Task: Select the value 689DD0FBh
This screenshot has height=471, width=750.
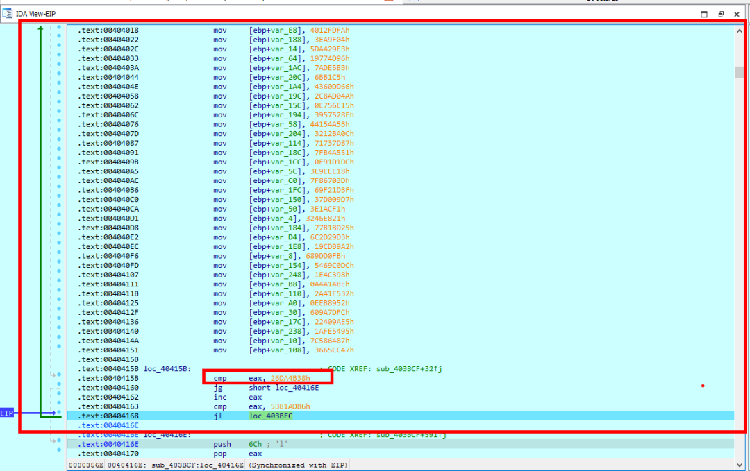Action: (325, 256)
